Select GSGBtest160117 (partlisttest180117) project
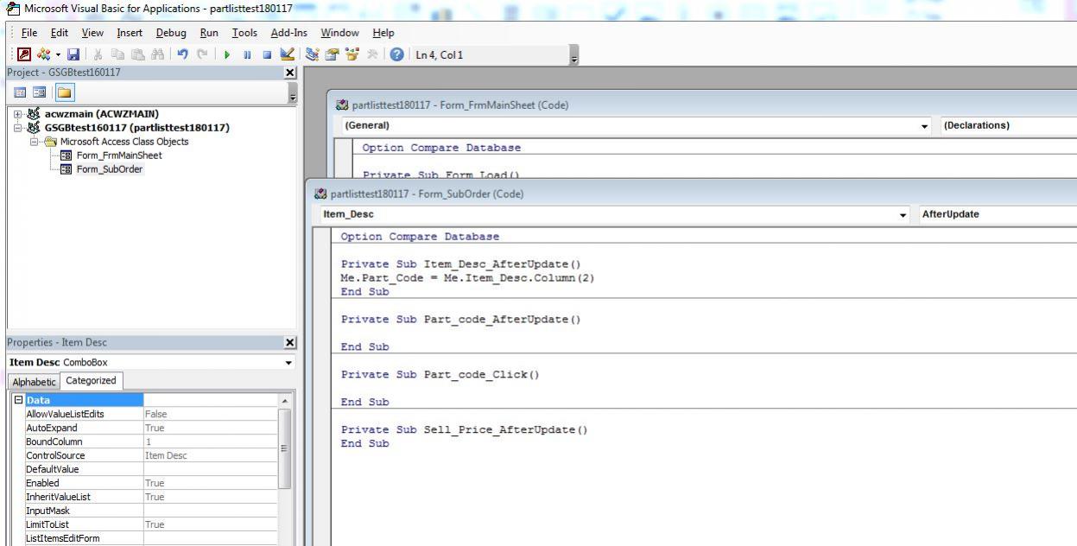Image resolution: width=1077 pixels, height=546 pixels. click(137, 128)
